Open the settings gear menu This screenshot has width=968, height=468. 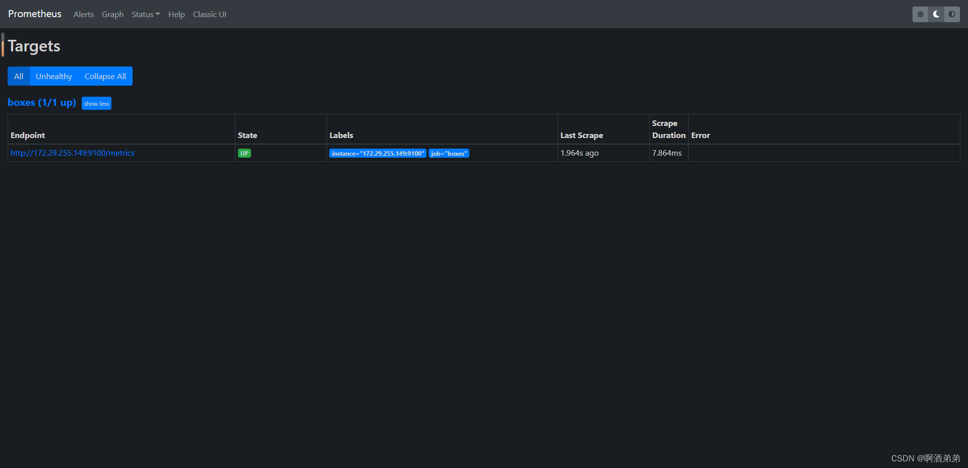(x=920, y=14)
